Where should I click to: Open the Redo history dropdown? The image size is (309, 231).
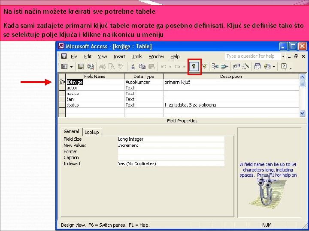[184, 67]
